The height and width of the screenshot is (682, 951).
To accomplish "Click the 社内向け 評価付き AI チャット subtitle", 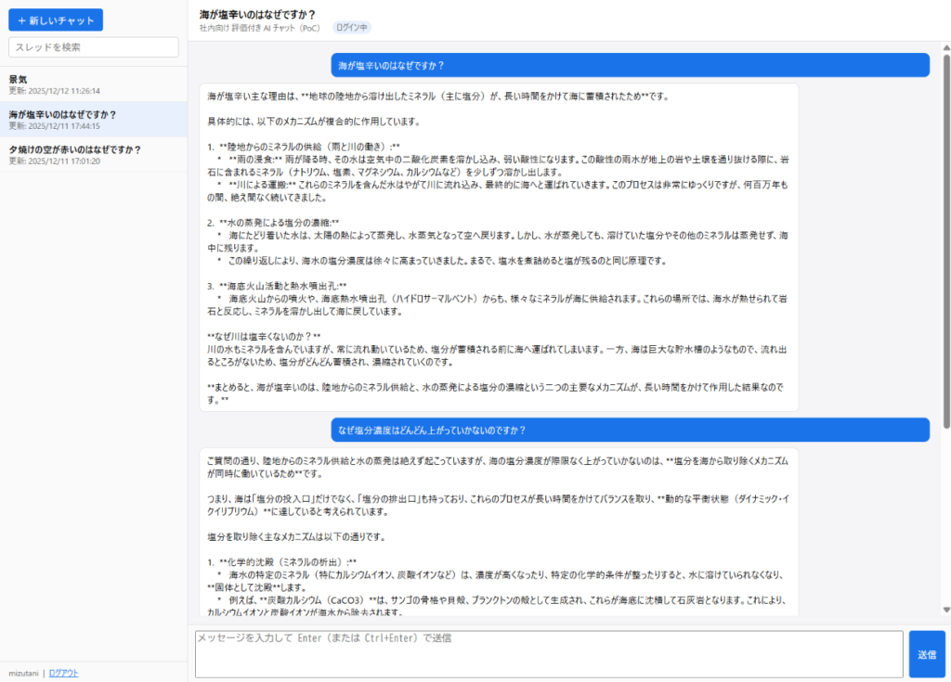I will [x=260, y=28].
